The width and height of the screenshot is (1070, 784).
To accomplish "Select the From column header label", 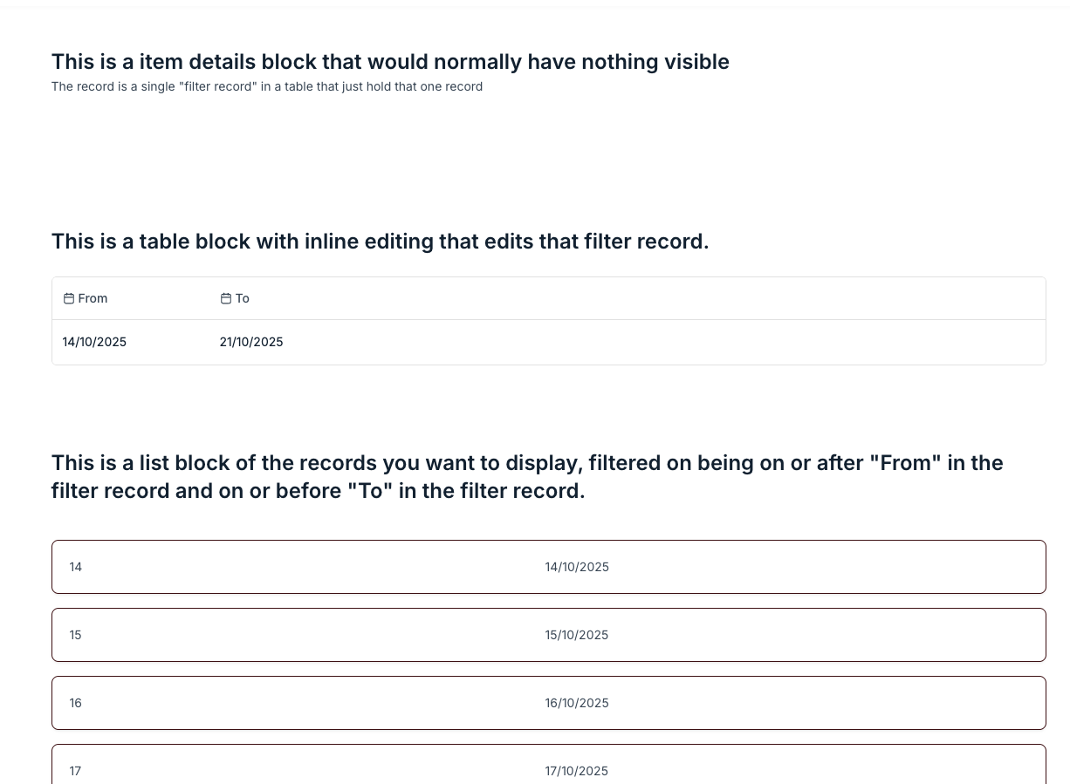I will [93, 298].
